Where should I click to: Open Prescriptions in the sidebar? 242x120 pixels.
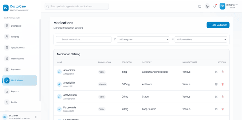click(x=17, y=59)
